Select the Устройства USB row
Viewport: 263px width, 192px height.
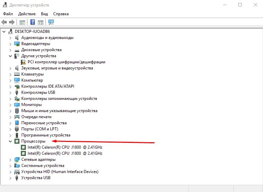point(36,178)
